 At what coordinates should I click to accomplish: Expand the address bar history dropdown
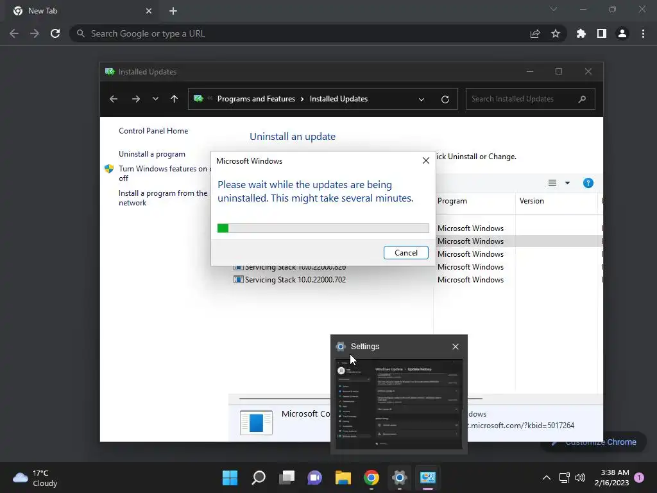coord(422,99)
